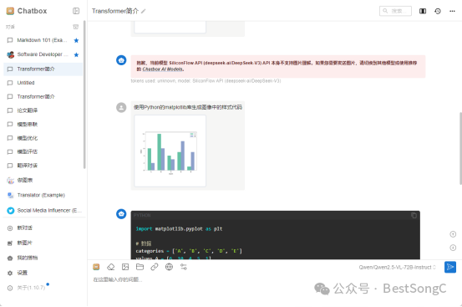
Task: Open conversation settings with the sliders icon
Action: (x=184, y=267)
